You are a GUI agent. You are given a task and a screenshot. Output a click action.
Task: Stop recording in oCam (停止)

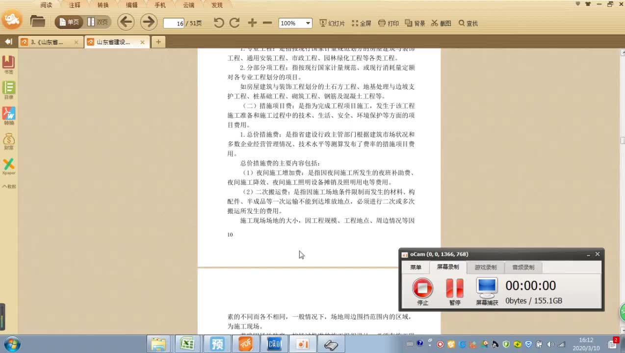click(422, 292)
